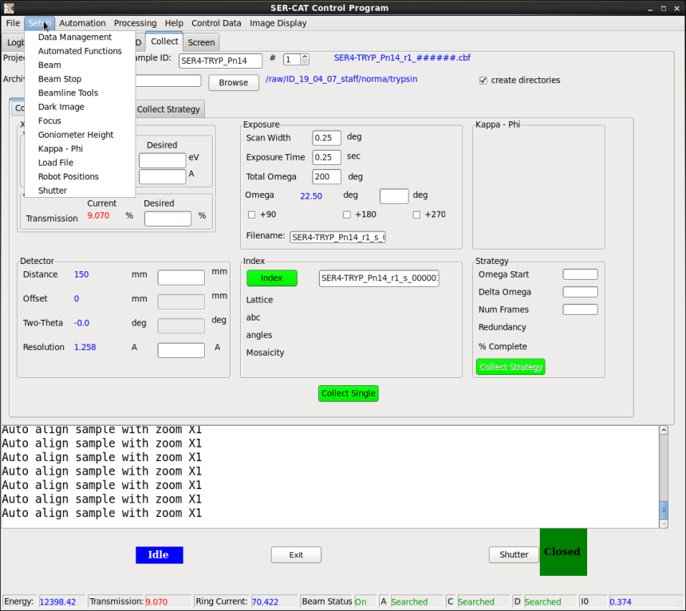This screenshot has height=611, width=686.
Task: Open the Collect Strategy tab
Action: click(x=168, y=109)
